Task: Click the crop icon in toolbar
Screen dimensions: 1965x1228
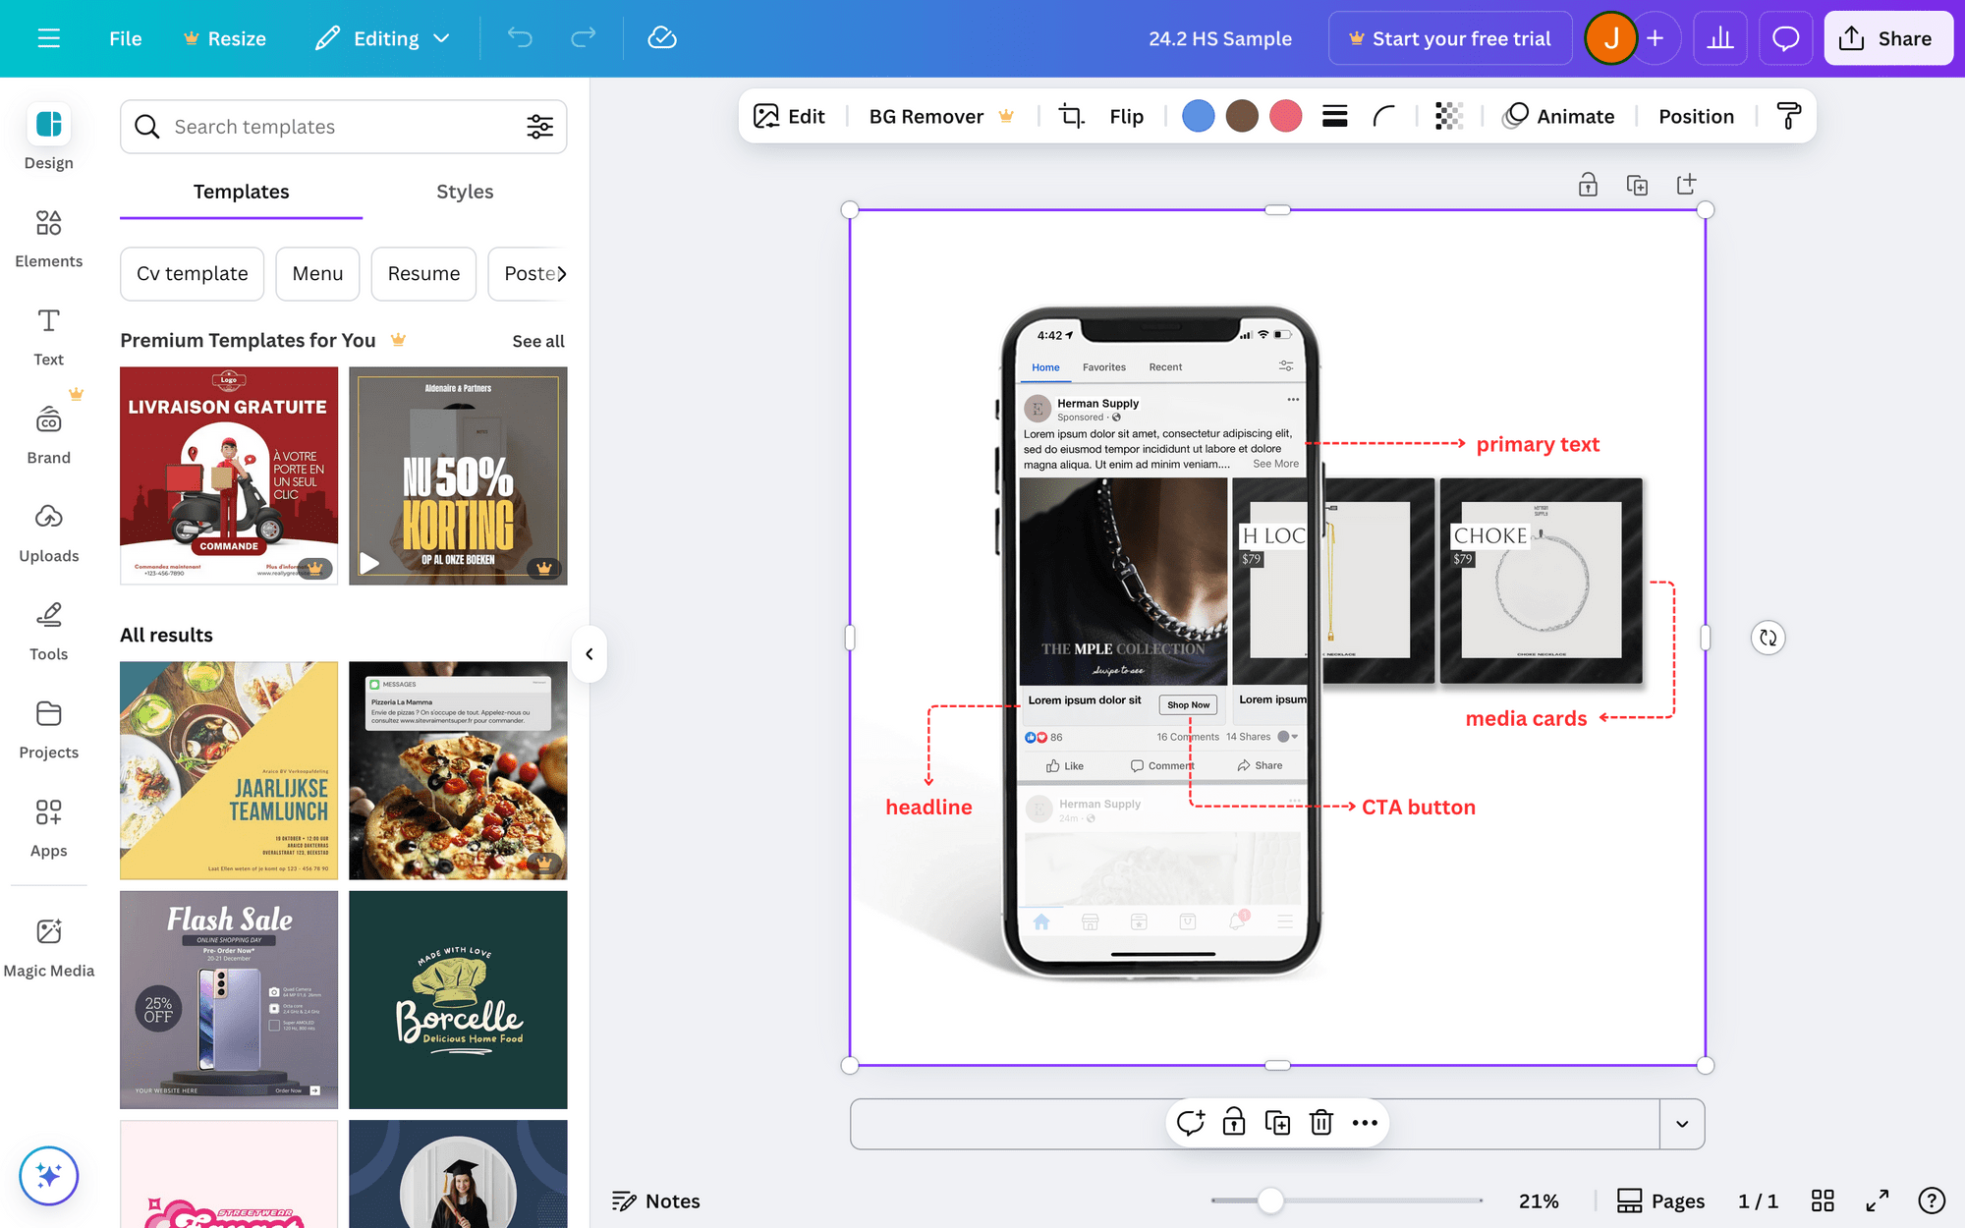Action: coord(1071,117)
